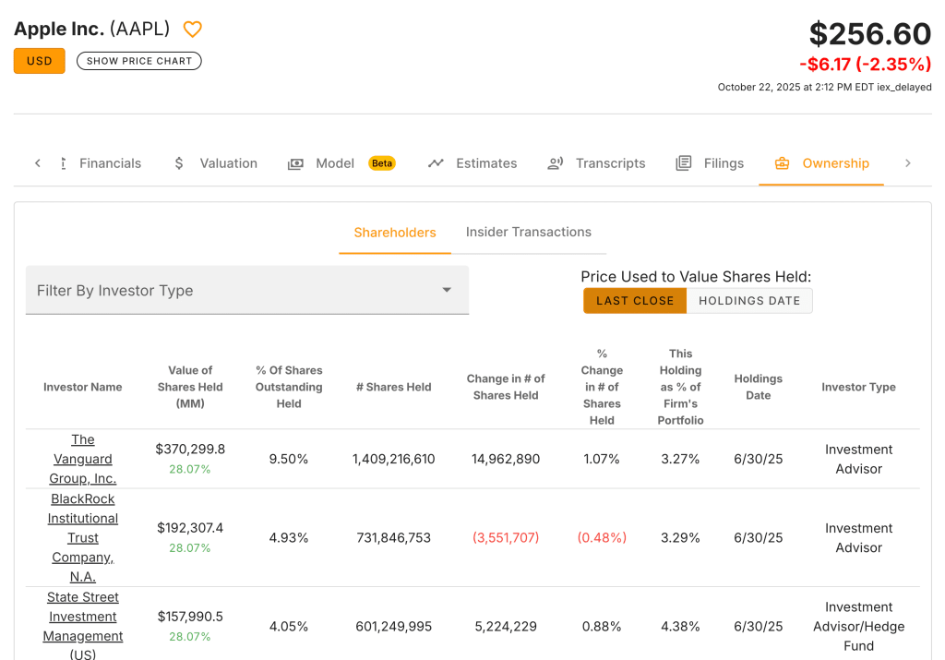Click the $256.60 stock price
This screenshot has height=660, width=945.
(x=869, y=34)
